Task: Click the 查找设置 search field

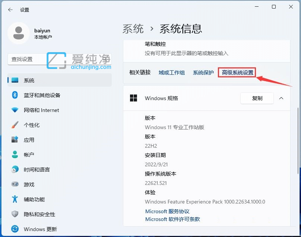Action: tap(60, 59)
